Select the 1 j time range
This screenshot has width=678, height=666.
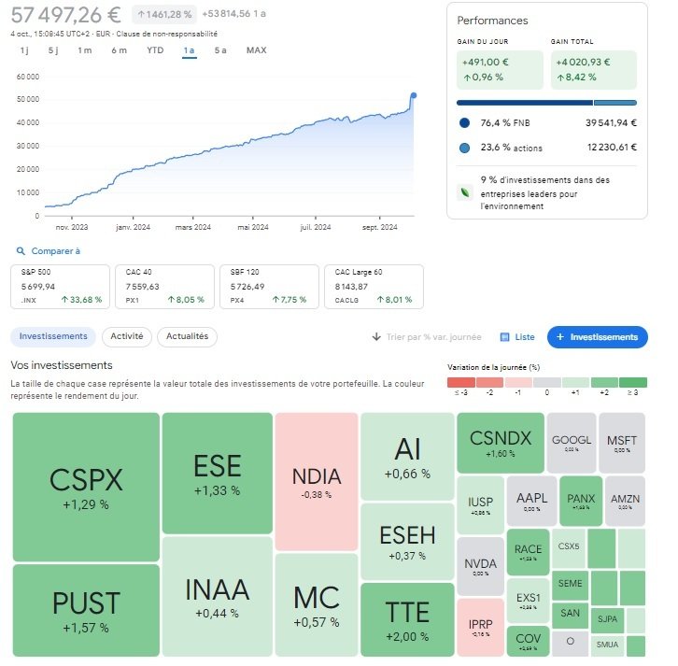24,50
